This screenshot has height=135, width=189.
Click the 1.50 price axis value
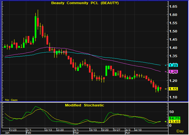[173, 31]
